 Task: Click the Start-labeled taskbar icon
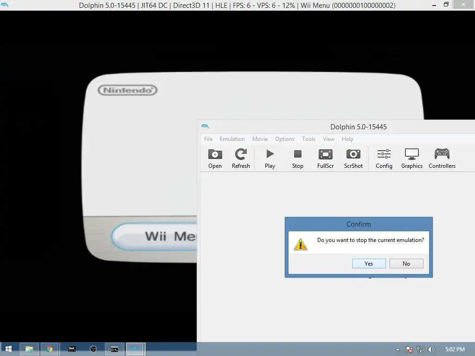pos(72,349)
